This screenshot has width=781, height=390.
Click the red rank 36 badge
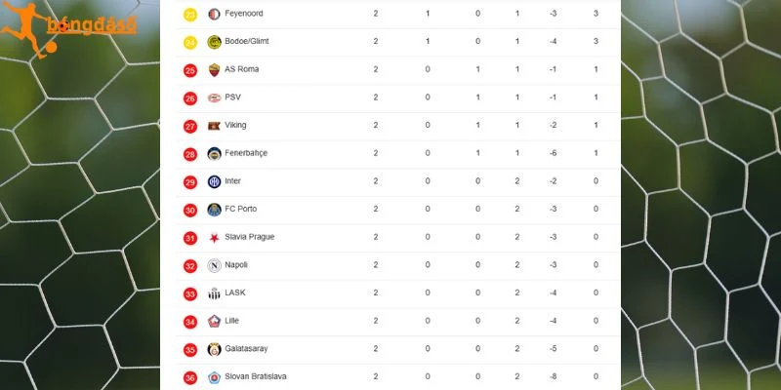click(x=190, y=378)
